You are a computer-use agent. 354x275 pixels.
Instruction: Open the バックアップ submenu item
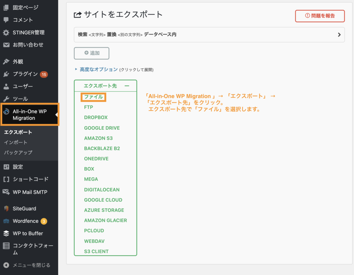[18, 153]
